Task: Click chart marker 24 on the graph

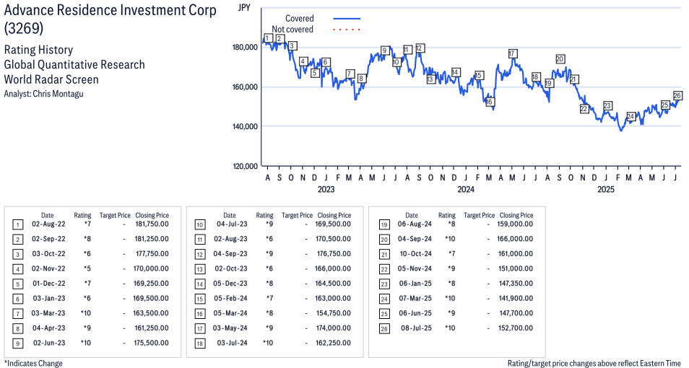Action: click(630, 116)
